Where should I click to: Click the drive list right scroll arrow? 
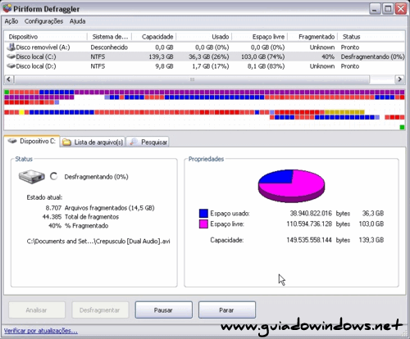coord(399,79)
